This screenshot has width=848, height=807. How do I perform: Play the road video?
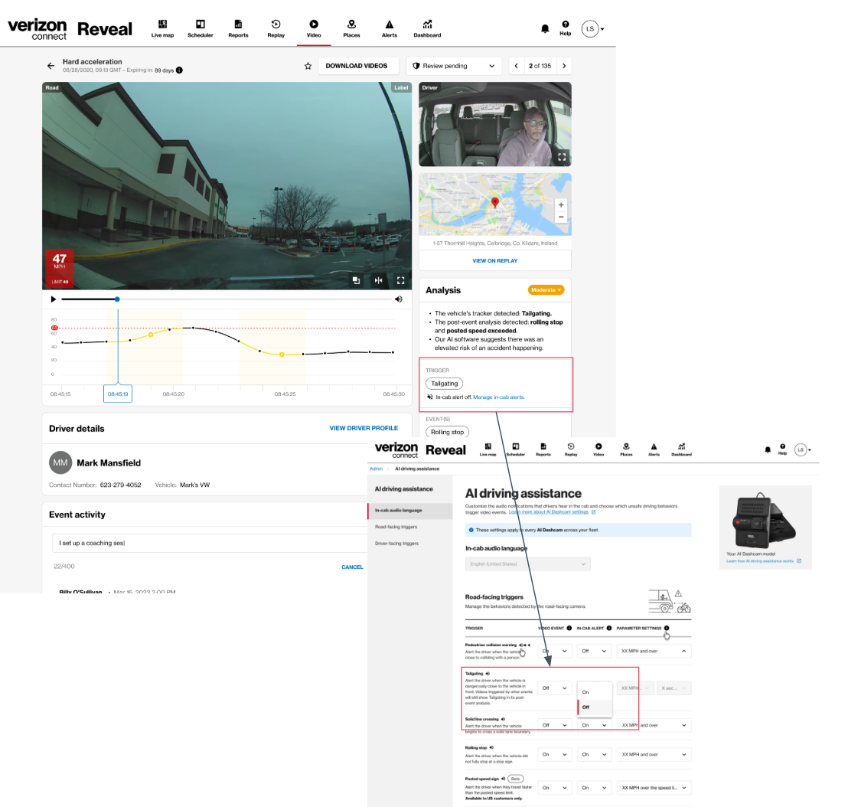click(x=53, y=299)
